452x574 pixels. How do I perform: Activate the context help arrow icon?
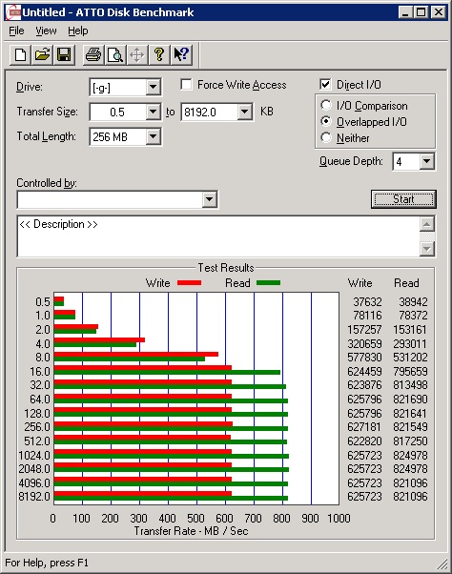[x=181, y=55]
